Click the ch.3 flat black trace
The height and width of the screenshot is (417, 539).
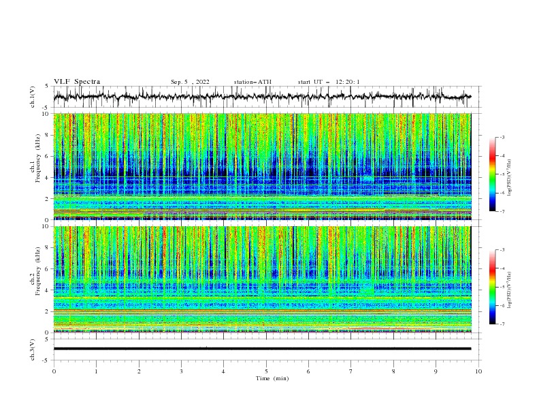[x=262, y=349]
